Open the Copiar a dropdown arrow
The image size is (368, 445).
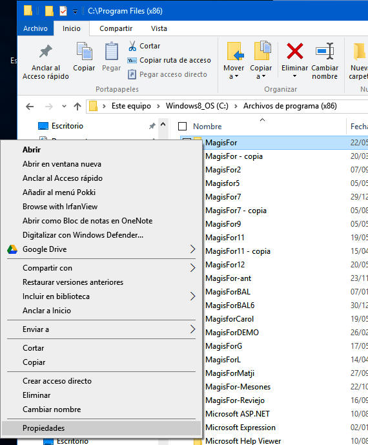click(x=264, y=77)
